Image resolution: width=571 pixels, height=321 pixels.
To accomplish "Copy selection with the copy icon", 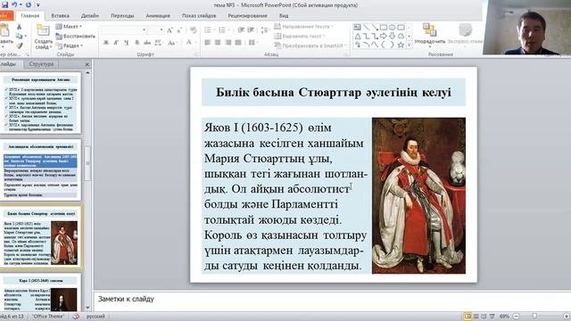I will (x=19, y=36).
